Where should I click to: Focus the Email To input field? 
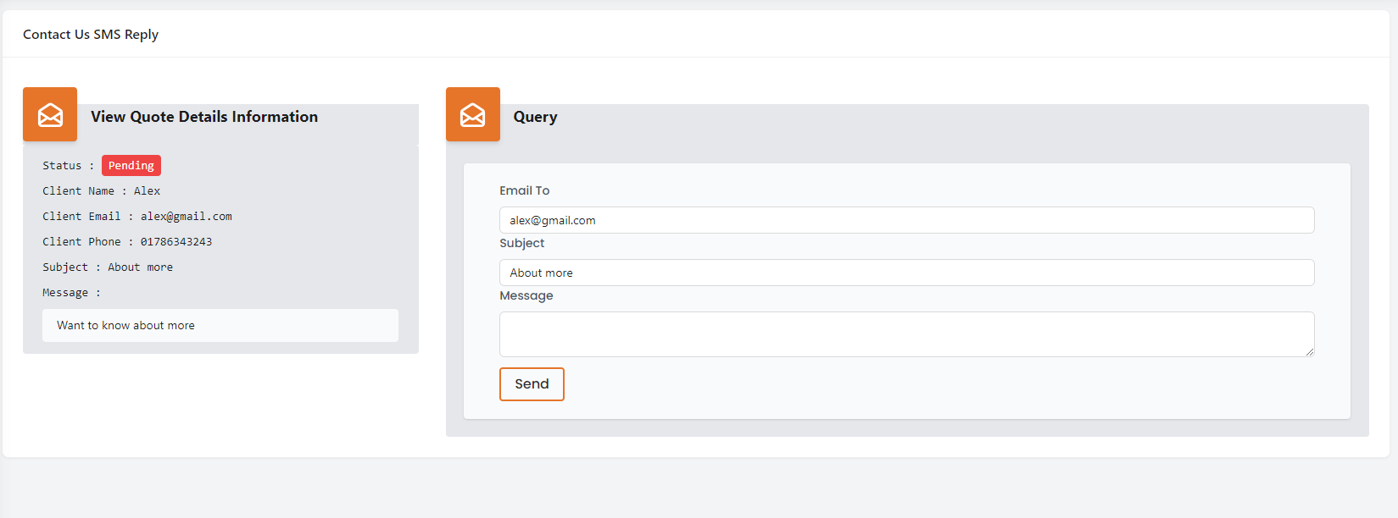[x=906, y=220]
